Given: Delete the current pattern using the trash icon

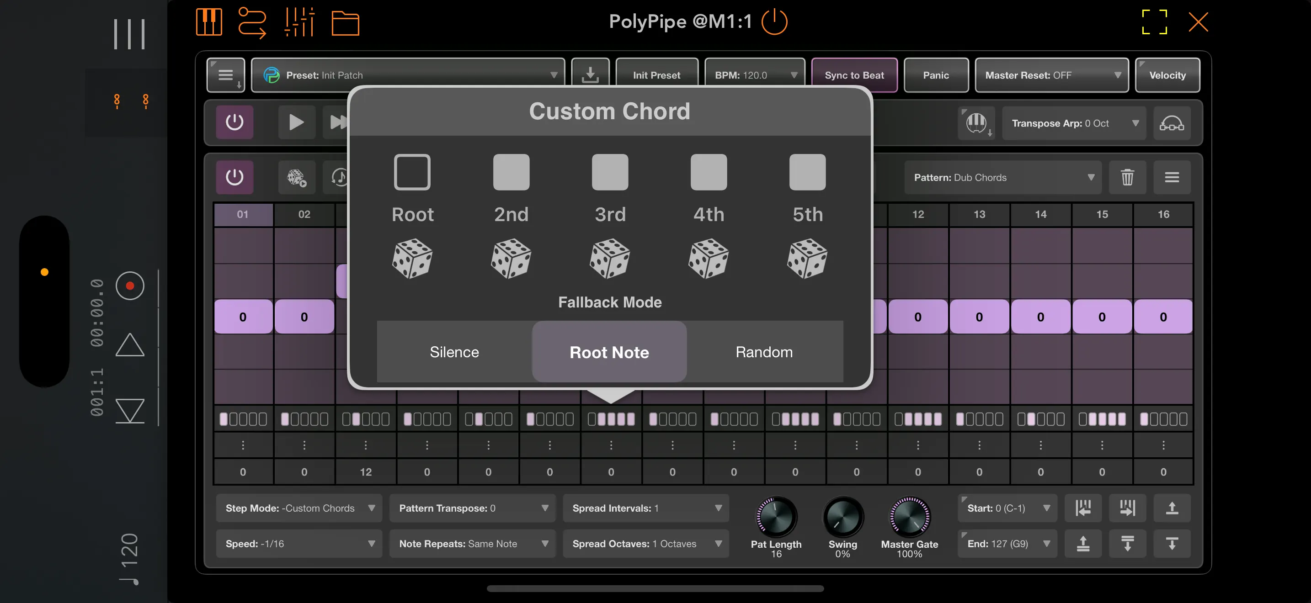Looking at the screenshot, I should pyautogui.click(x=1127, y=177).
